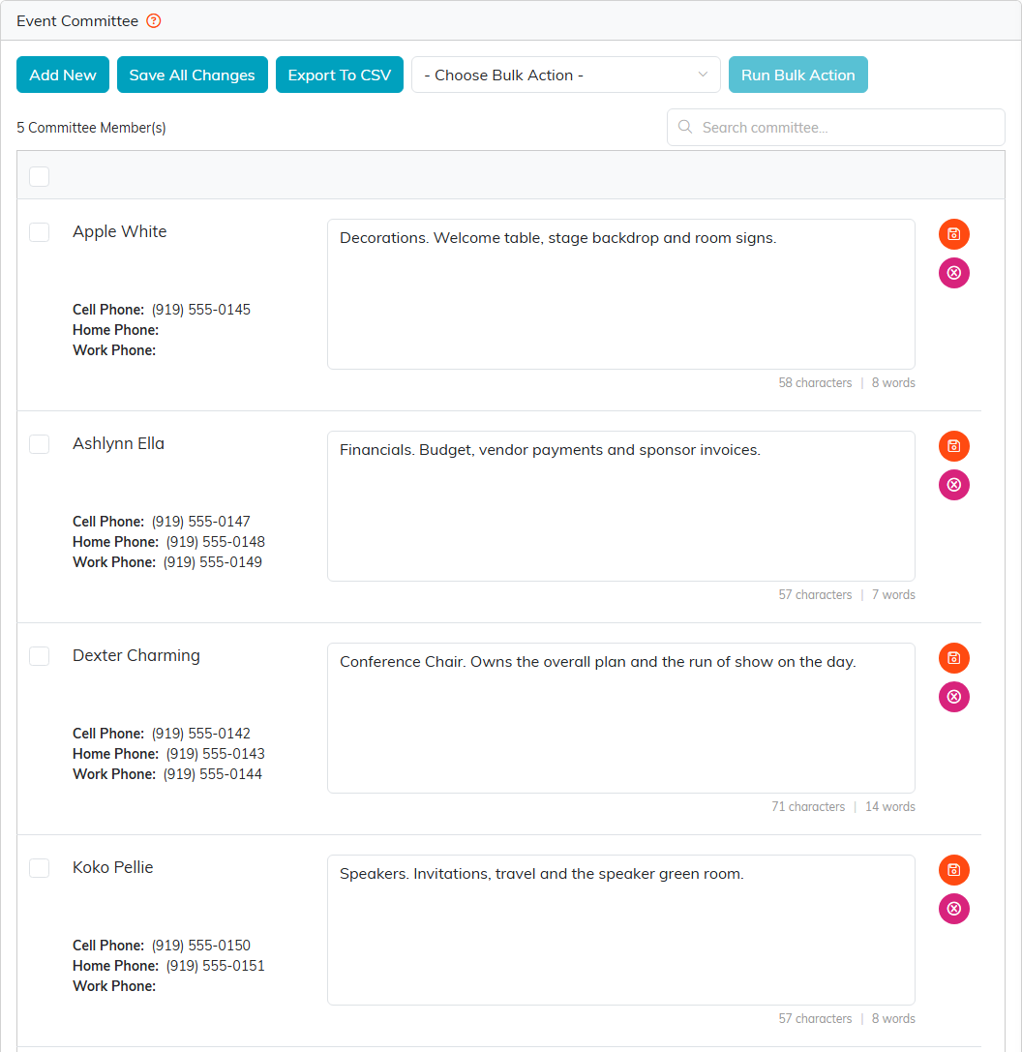
Task: Click the name Apple White
Action: click(119, 231)
